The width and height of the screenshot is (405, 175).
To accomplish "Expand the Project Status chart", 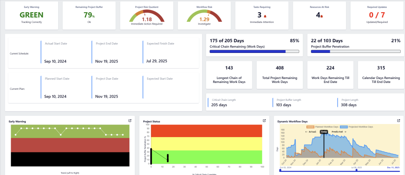I will (x=264, y=121).
